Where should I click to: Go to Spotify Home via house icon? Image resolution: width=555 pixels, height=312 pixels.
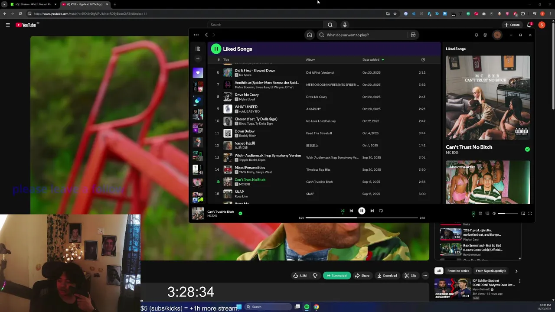click(x=309, y=35)
